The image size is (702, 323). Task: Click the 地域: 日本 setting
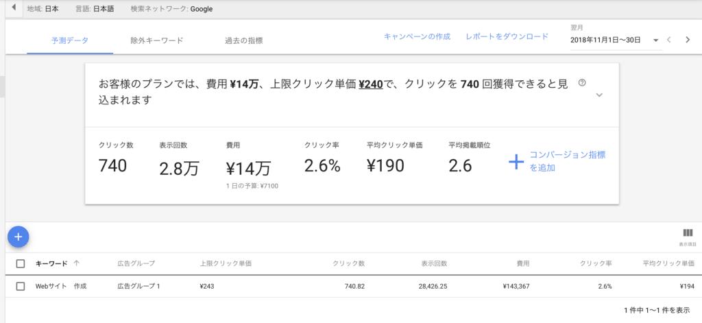pyautogui.click(x=43, y=9)
